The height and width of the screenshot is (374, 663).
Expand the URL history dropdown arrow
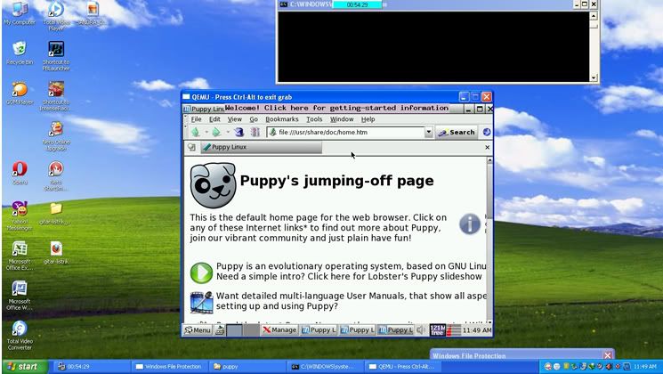pyautogui.click(x=428, y=132)
